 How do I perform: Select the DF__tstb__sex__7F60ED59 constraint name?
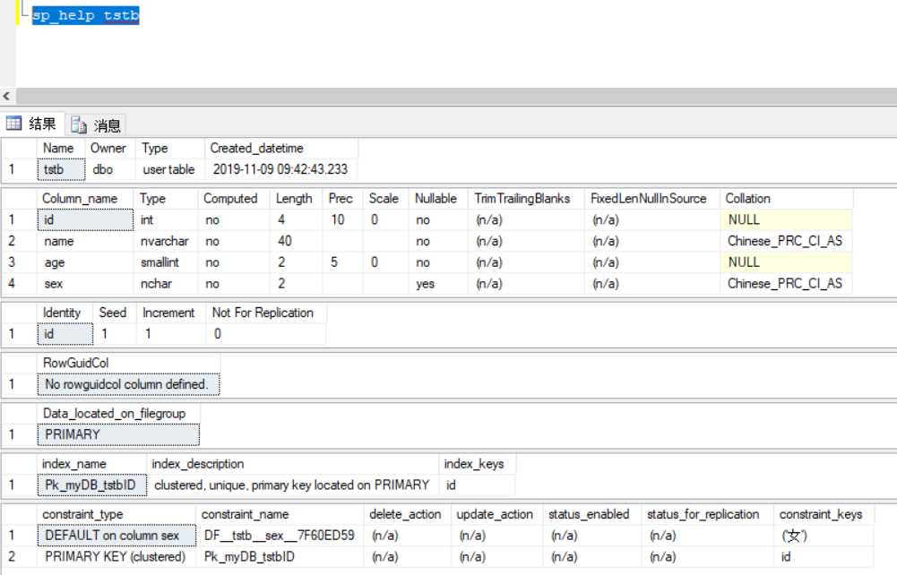[280, 536]
